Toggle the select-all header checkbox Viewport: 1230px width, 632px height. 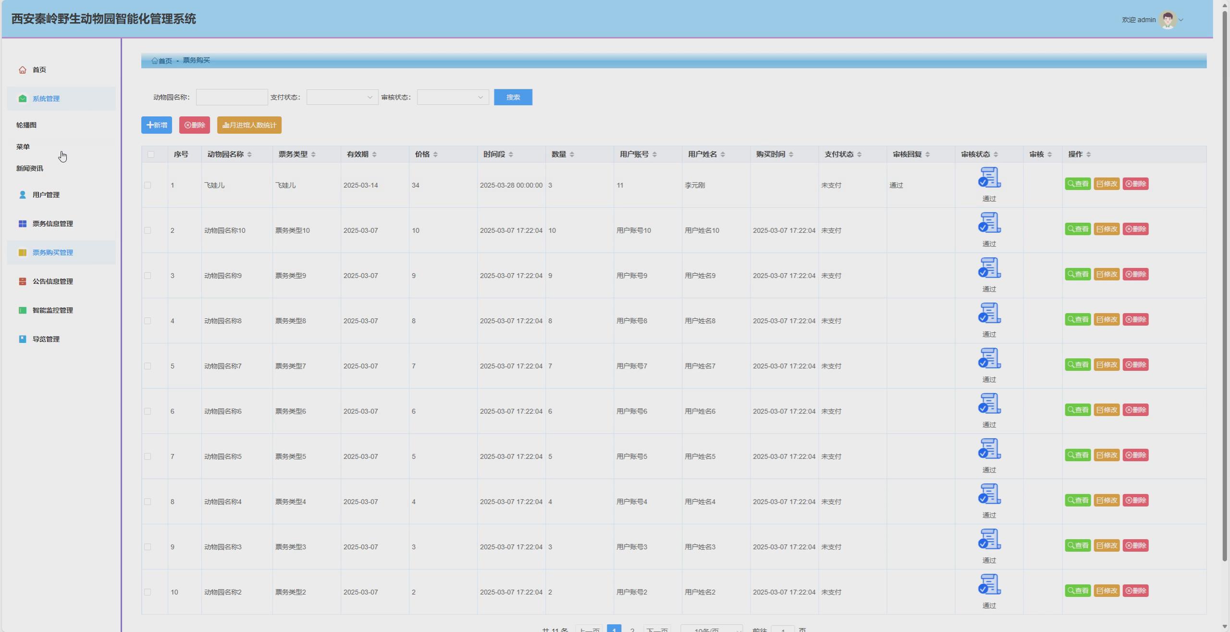tap(151, 155)
